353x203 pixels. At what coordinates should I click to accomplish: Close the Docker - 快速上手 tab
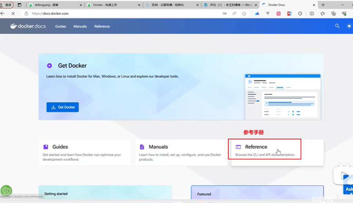point(139,5)
